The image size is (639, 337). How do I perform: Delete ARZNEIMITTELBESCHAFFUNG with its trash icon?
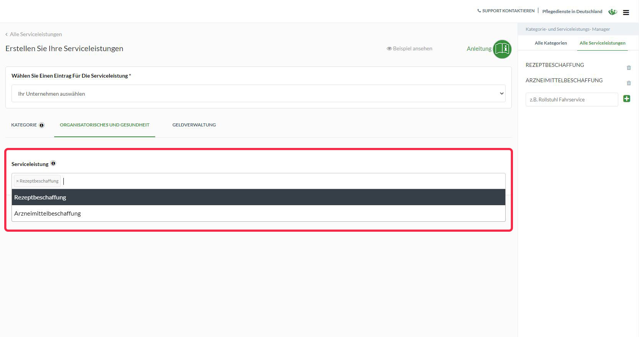(x=629, y=83)
